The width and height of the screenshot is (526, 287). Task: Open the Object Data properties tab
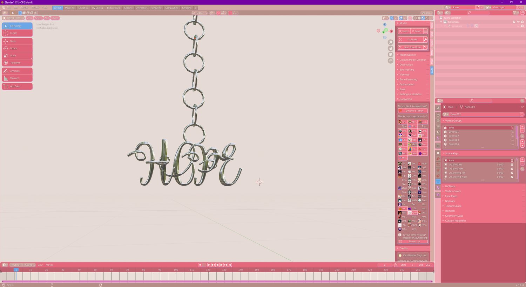pos(438,182)
